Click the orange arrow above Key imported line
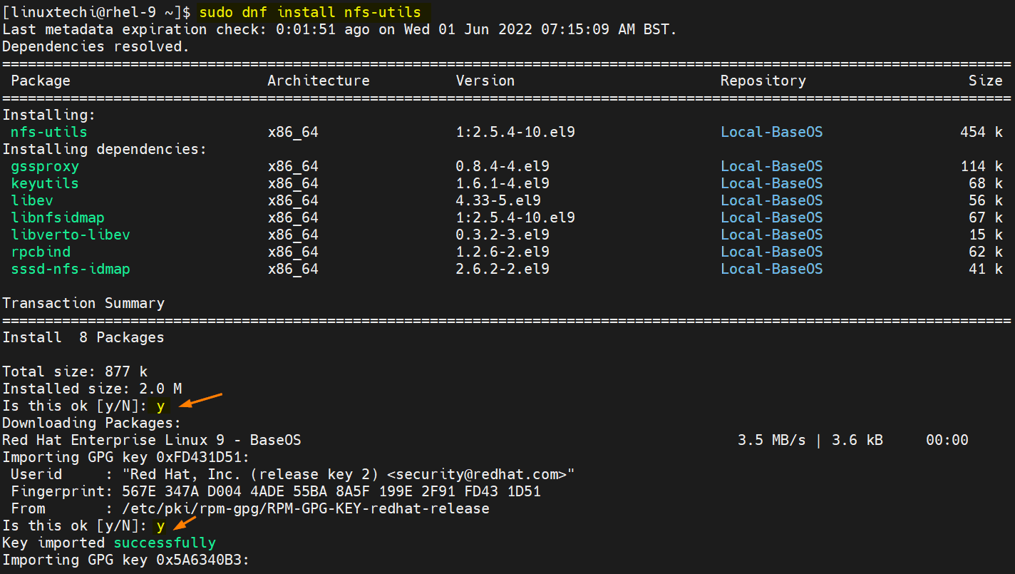 (185, 523)
